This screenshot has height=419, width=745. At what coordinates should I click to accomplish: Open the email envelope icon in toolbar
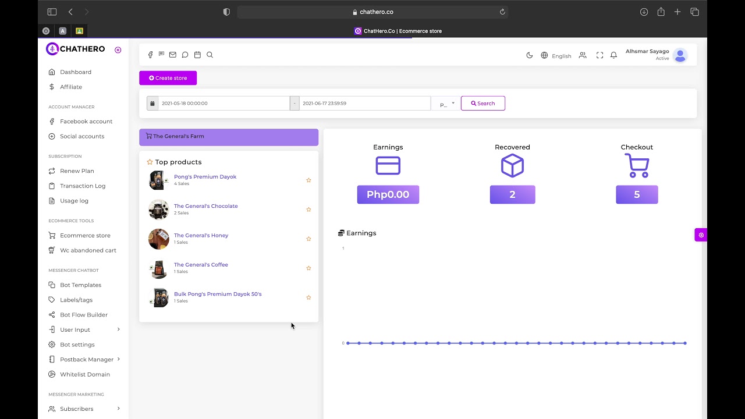tap(173, 55)
